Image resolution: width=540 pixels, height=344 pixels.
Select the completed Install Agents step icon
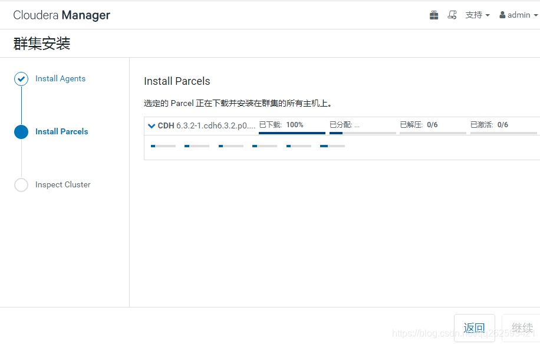pyautogui.click(x=21, y=79)
